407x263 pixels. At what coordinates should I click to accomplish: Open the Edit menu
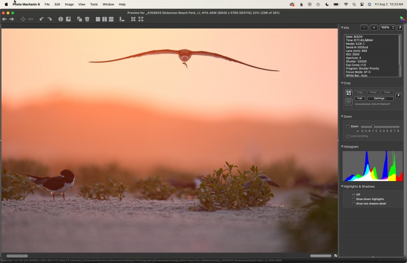(x=57, y=5)
